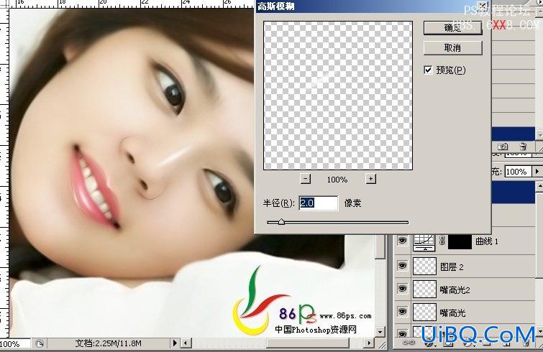Click inside the Gaussian blur preview area
The width and height of the screenshot is (543, 352).
(x=337, y=96)
